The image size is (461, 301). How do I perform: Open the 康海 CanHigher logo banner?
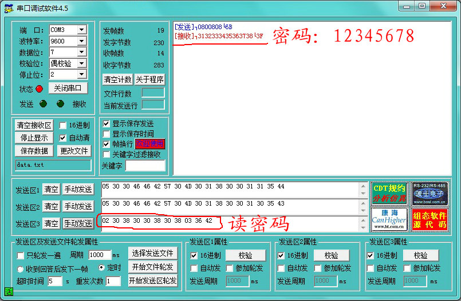[389, 219]
